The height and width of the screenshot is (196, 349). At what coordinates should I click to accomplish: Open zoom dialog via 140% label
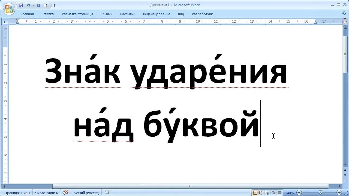click(289, 193)
